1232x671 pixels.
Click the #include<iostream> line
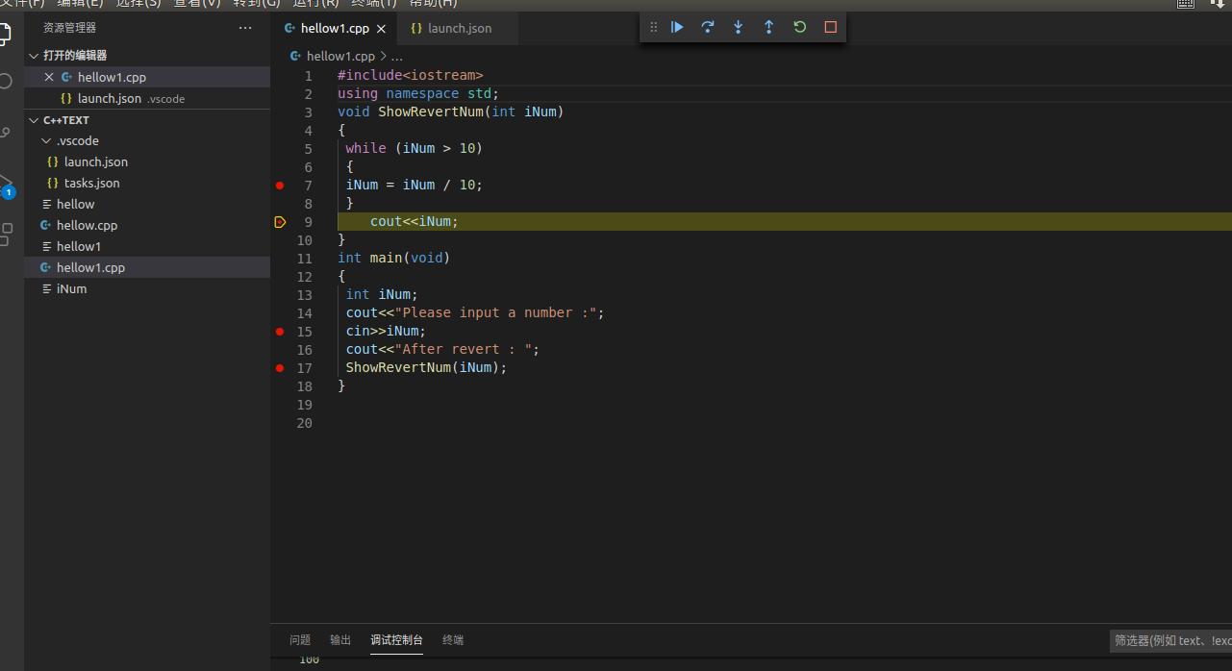pyautogui.click(x=410, y=75)
